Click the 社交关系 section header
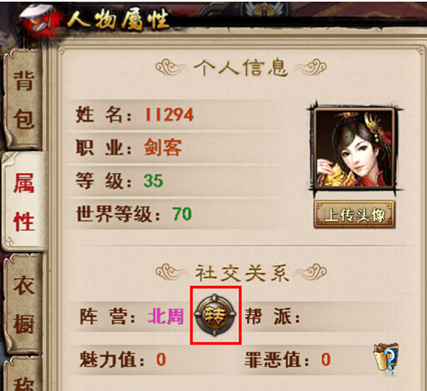 pos(241,273)
